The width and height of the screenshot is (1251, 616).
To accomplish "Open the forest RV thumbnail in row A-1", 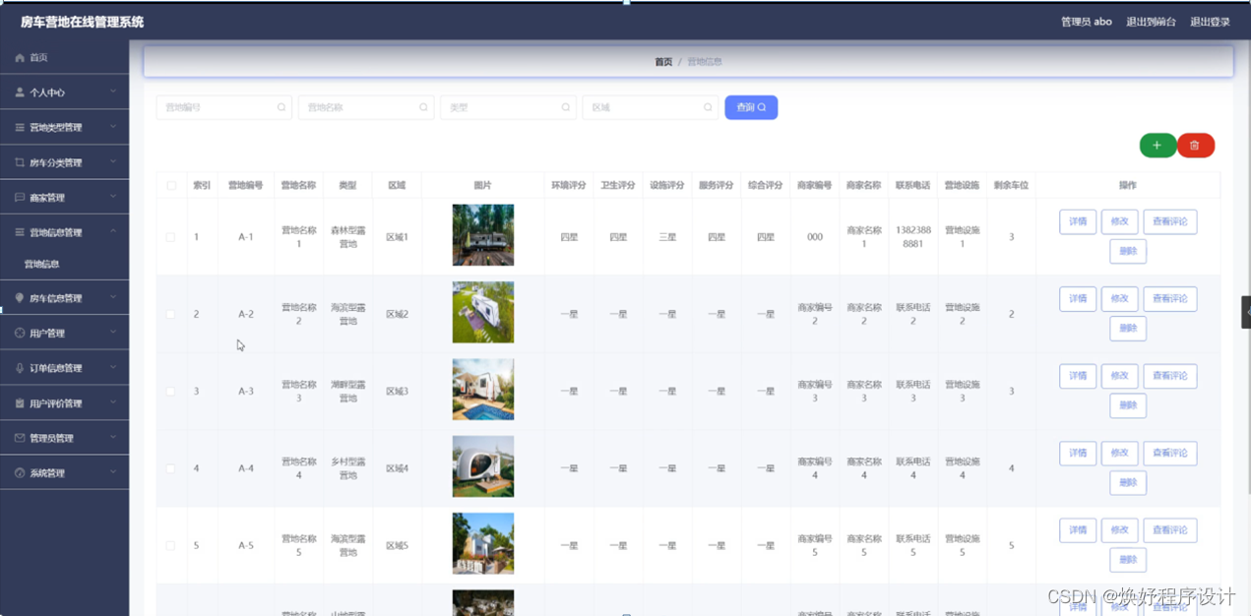I will (483, 235).
